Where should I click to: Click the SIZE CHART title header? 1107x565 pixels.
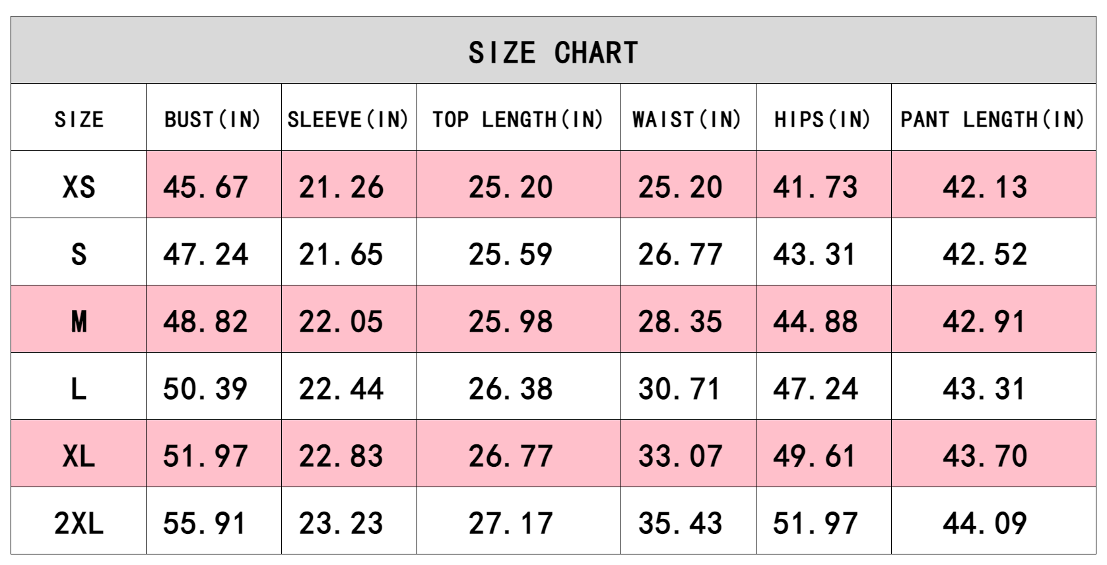[553, 53]
